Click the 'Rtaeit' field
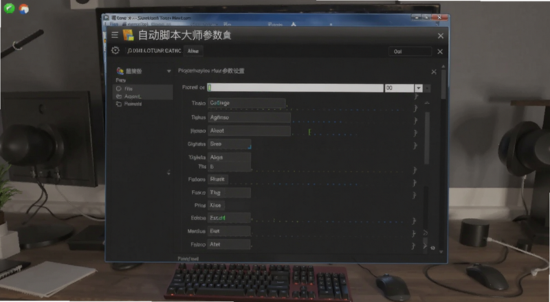The image size is (550, 302). pyautogui.click(x=218, y=179)
